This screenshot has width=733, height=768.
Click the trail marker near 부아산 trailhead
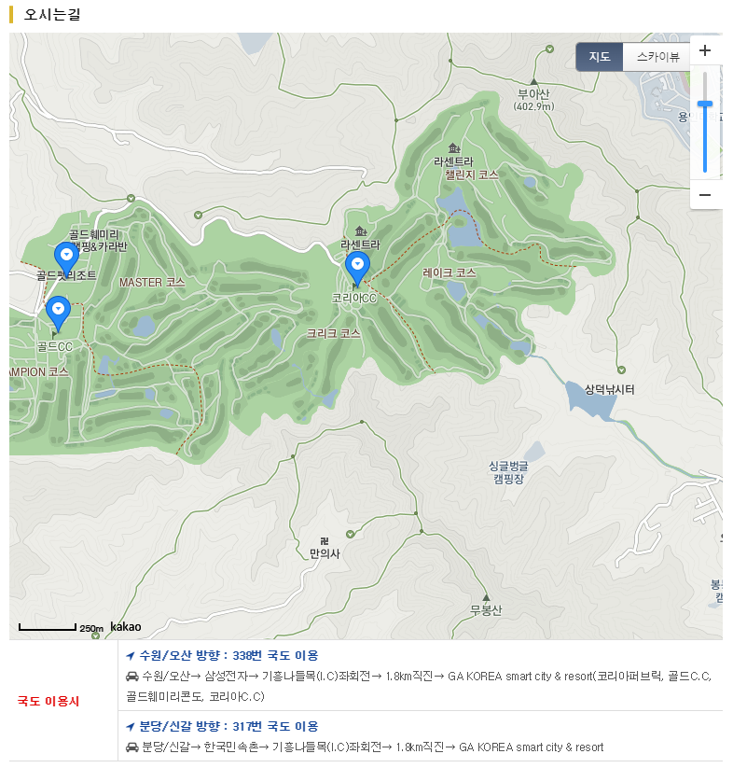pyautogui.click(x=549, y=49)
